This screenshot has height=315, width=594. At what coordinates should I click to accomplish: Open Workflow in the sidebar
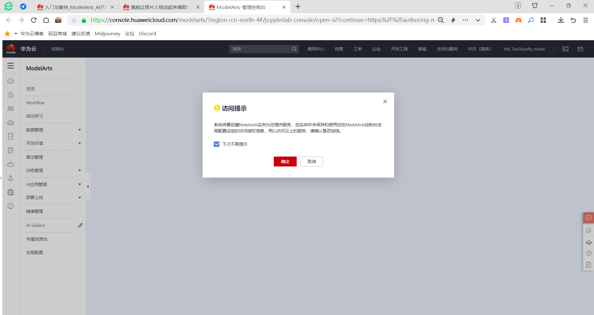tap(35, 103)
